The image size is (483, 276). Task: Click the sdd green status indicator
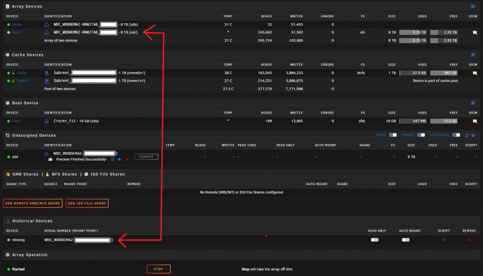tap(9, 157)
